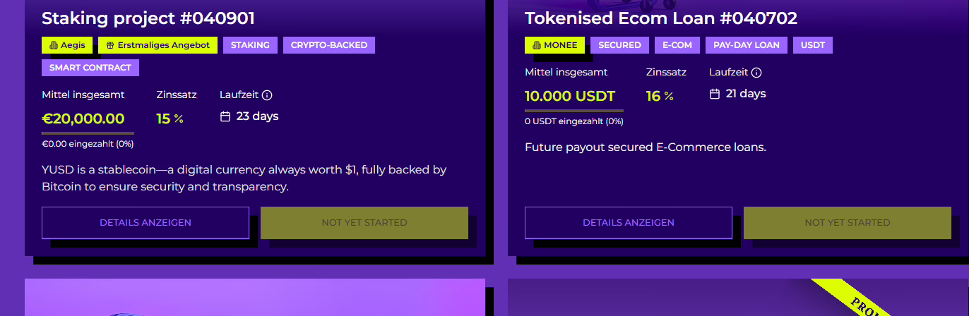Click the Laufzeit info icon on Tokenised Ecom Loan
The image size is (969, 316).
coord(756,73)
